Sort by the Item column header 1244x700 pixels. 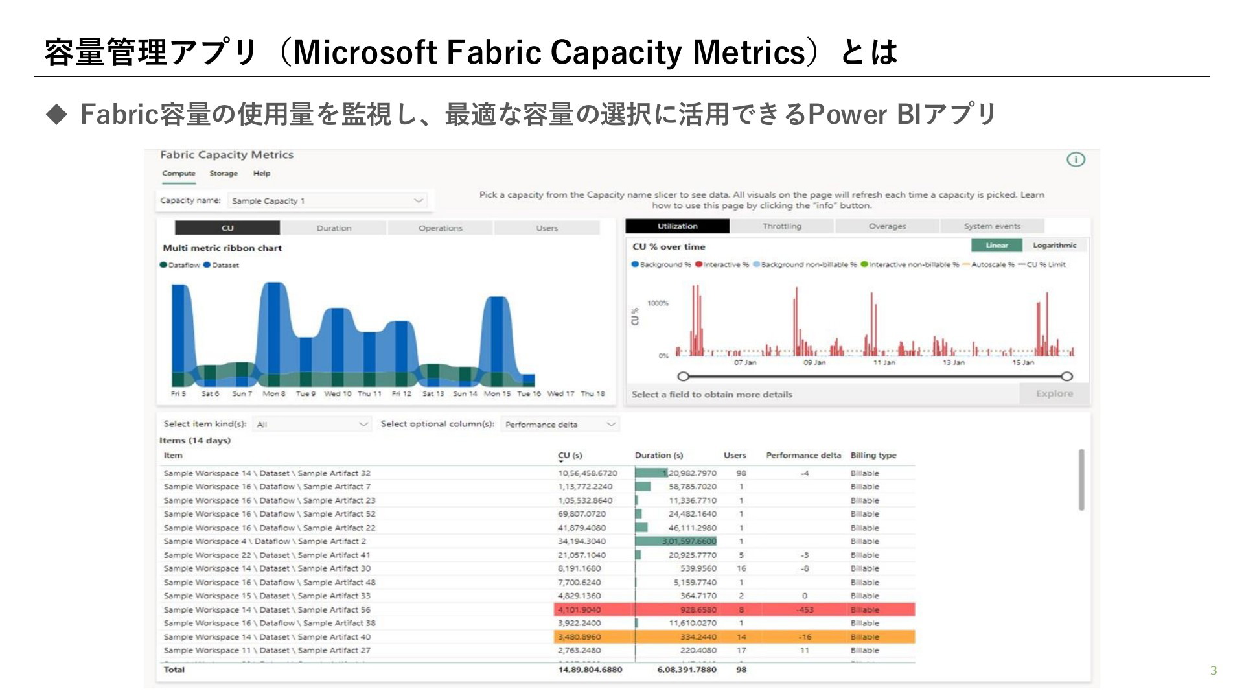click(173, 456)
